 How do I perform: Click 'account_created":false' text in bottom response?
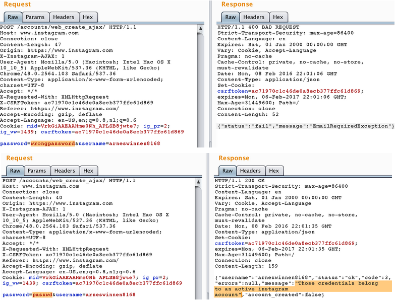coord(284,295)
